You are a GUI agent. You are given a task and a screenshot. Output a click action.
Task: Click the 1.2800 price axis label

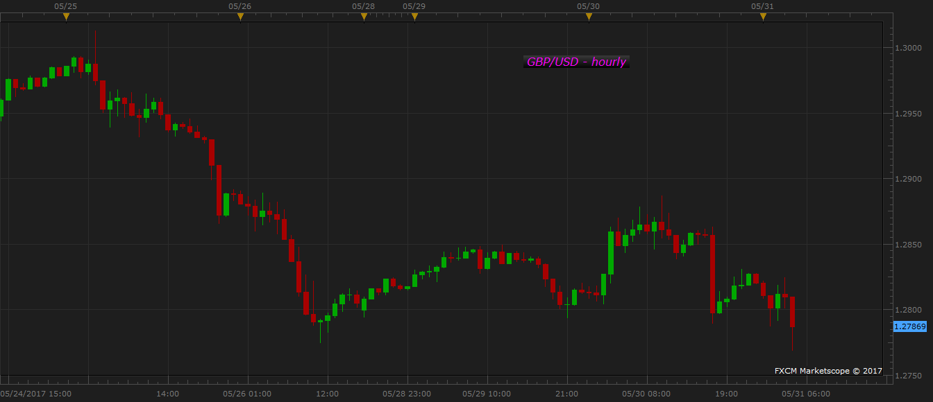click(x=908, y=311)
